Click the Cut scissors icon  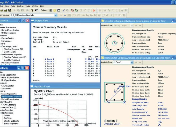click(x=14, y=11)
